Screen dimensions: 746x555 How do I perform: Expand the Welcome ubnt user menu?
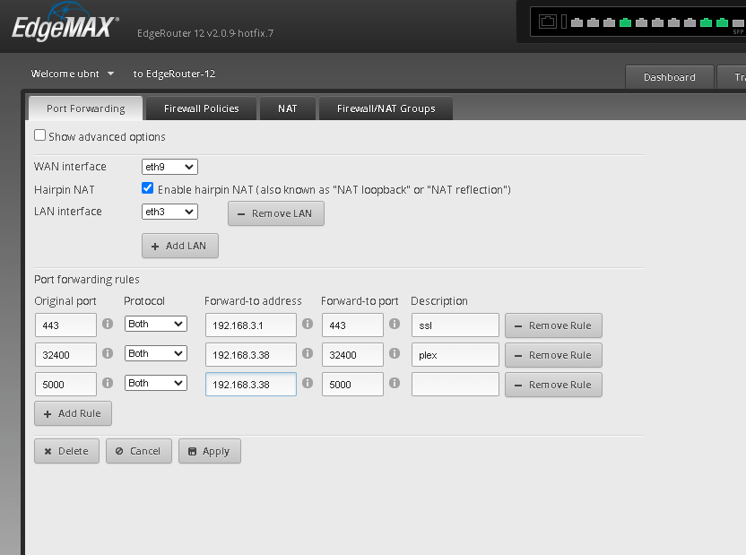tap(73, 74)
